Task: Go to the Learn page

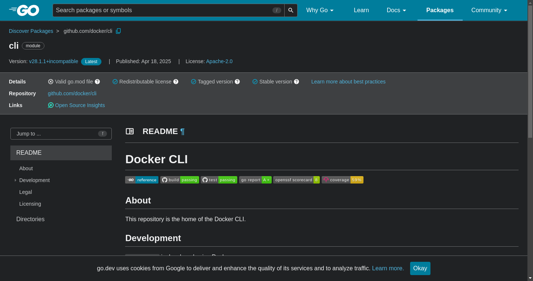Action: 361,10
